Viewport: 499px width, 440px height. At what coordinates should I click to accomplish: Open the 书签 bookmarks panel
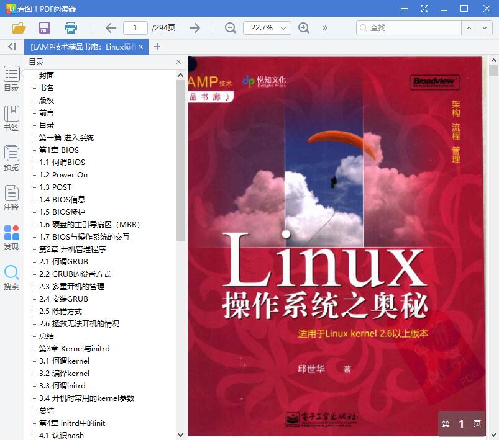click(11, 119)
